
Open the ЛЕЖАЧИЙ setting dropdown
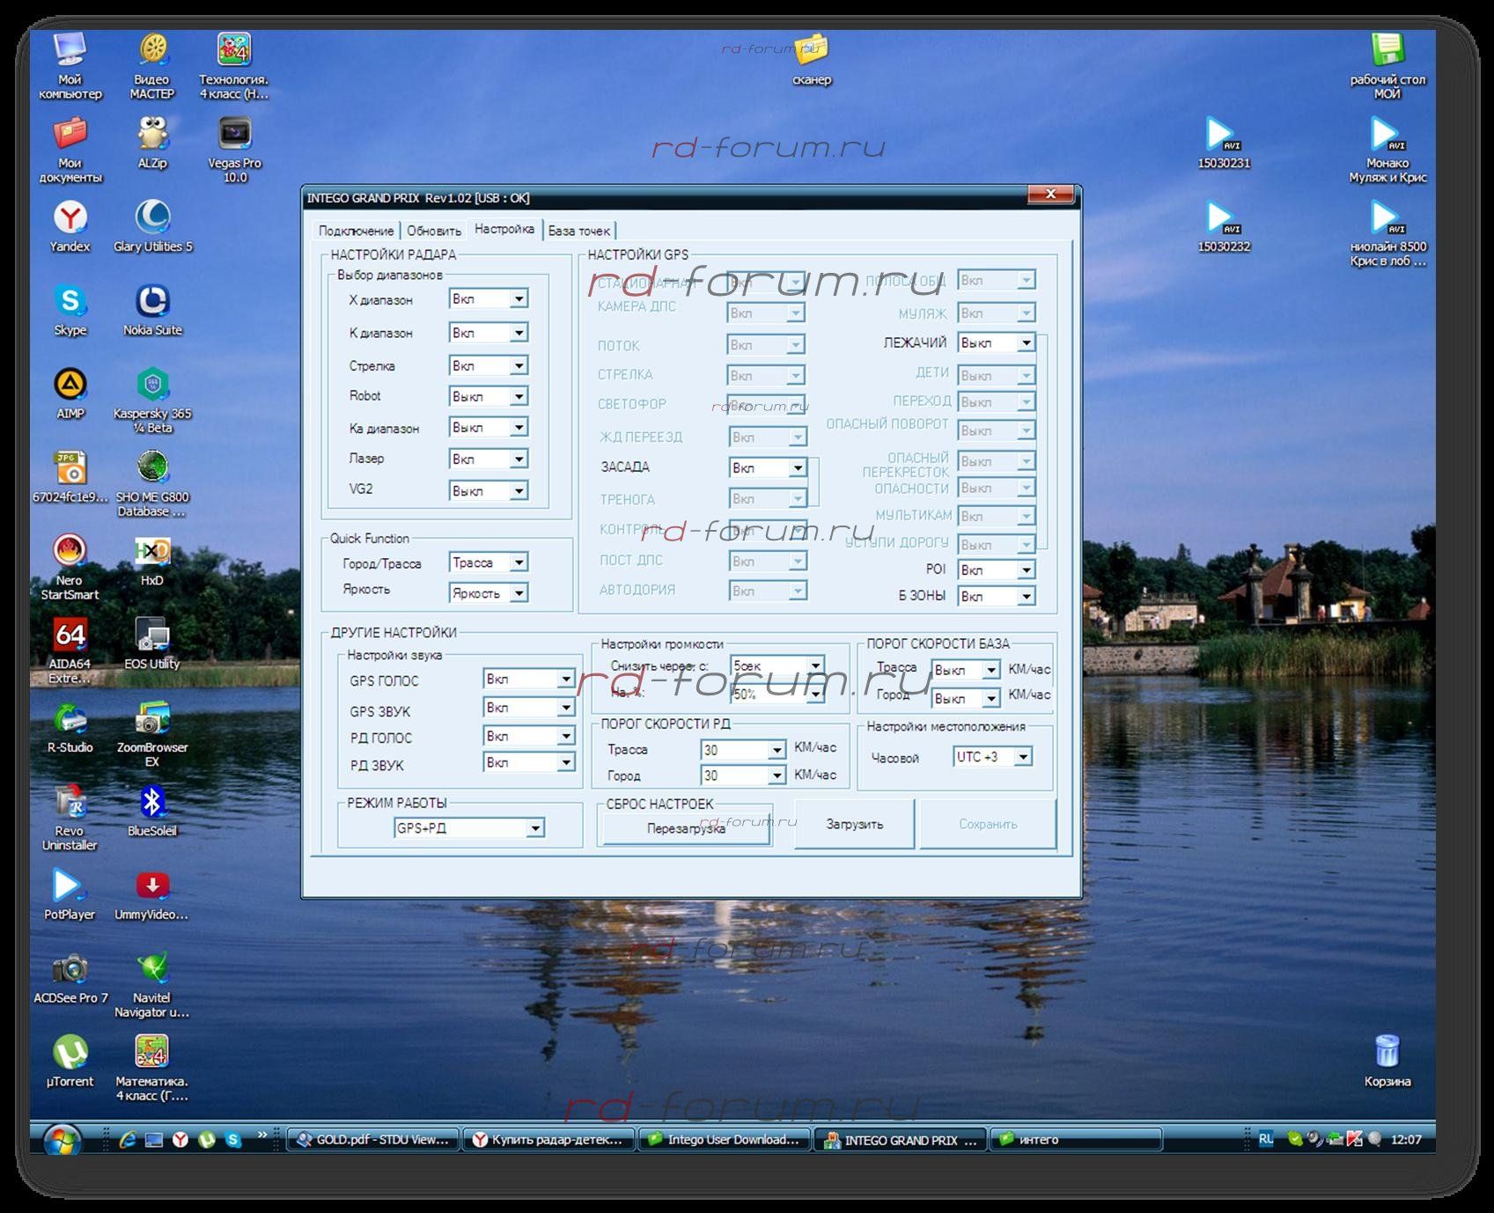click(x=1026, y=343)
